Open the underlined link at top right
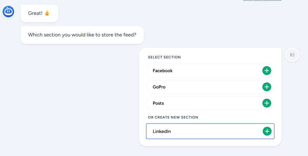Image resolution: width=308 pixels, height=156 pixels. 262,0
